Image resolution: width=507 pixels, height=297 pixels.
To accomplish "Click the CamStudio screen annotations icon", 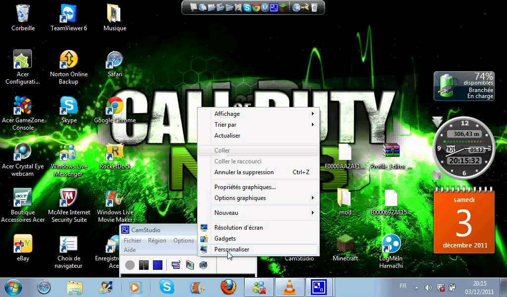I will [x=190, y=265].
